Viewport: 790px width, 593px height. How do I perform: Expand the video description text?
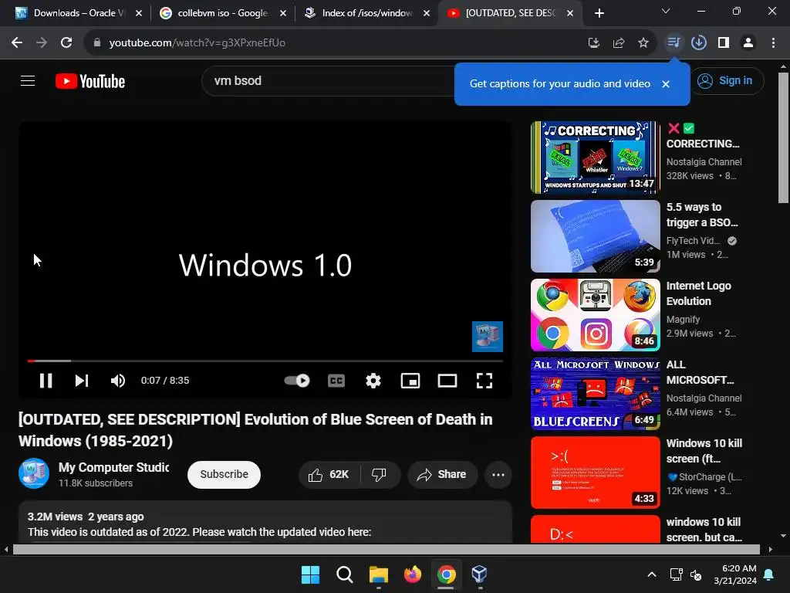(265, 522)
